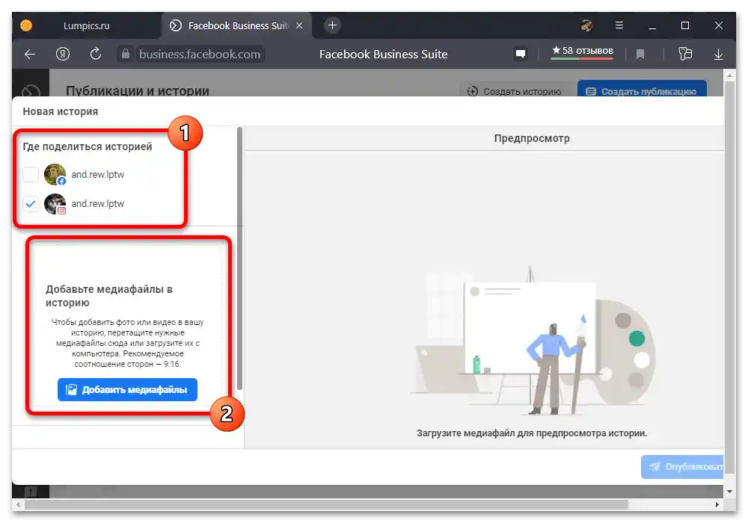748x523 pixels.
Task: Click the Загрузите медиафайл для предпросмотра text
Action: [531, 433]
